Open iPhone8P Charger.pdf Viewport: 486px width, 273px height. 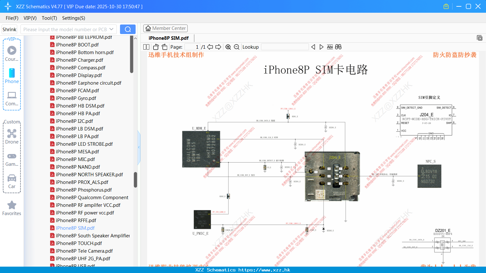click(x=79, y=60)
